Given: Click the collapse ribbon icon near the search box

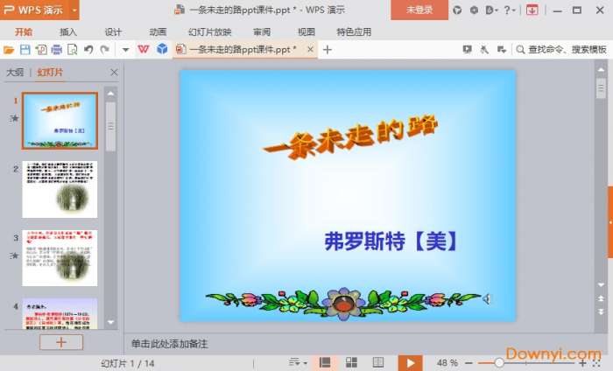Looking at the screenshot, I should click(x=502, y=49).
